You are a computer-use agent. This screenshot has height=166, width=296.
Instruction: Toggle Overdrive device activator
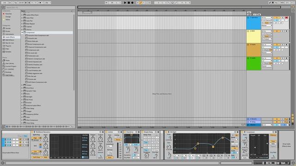[x=125, y=132]
